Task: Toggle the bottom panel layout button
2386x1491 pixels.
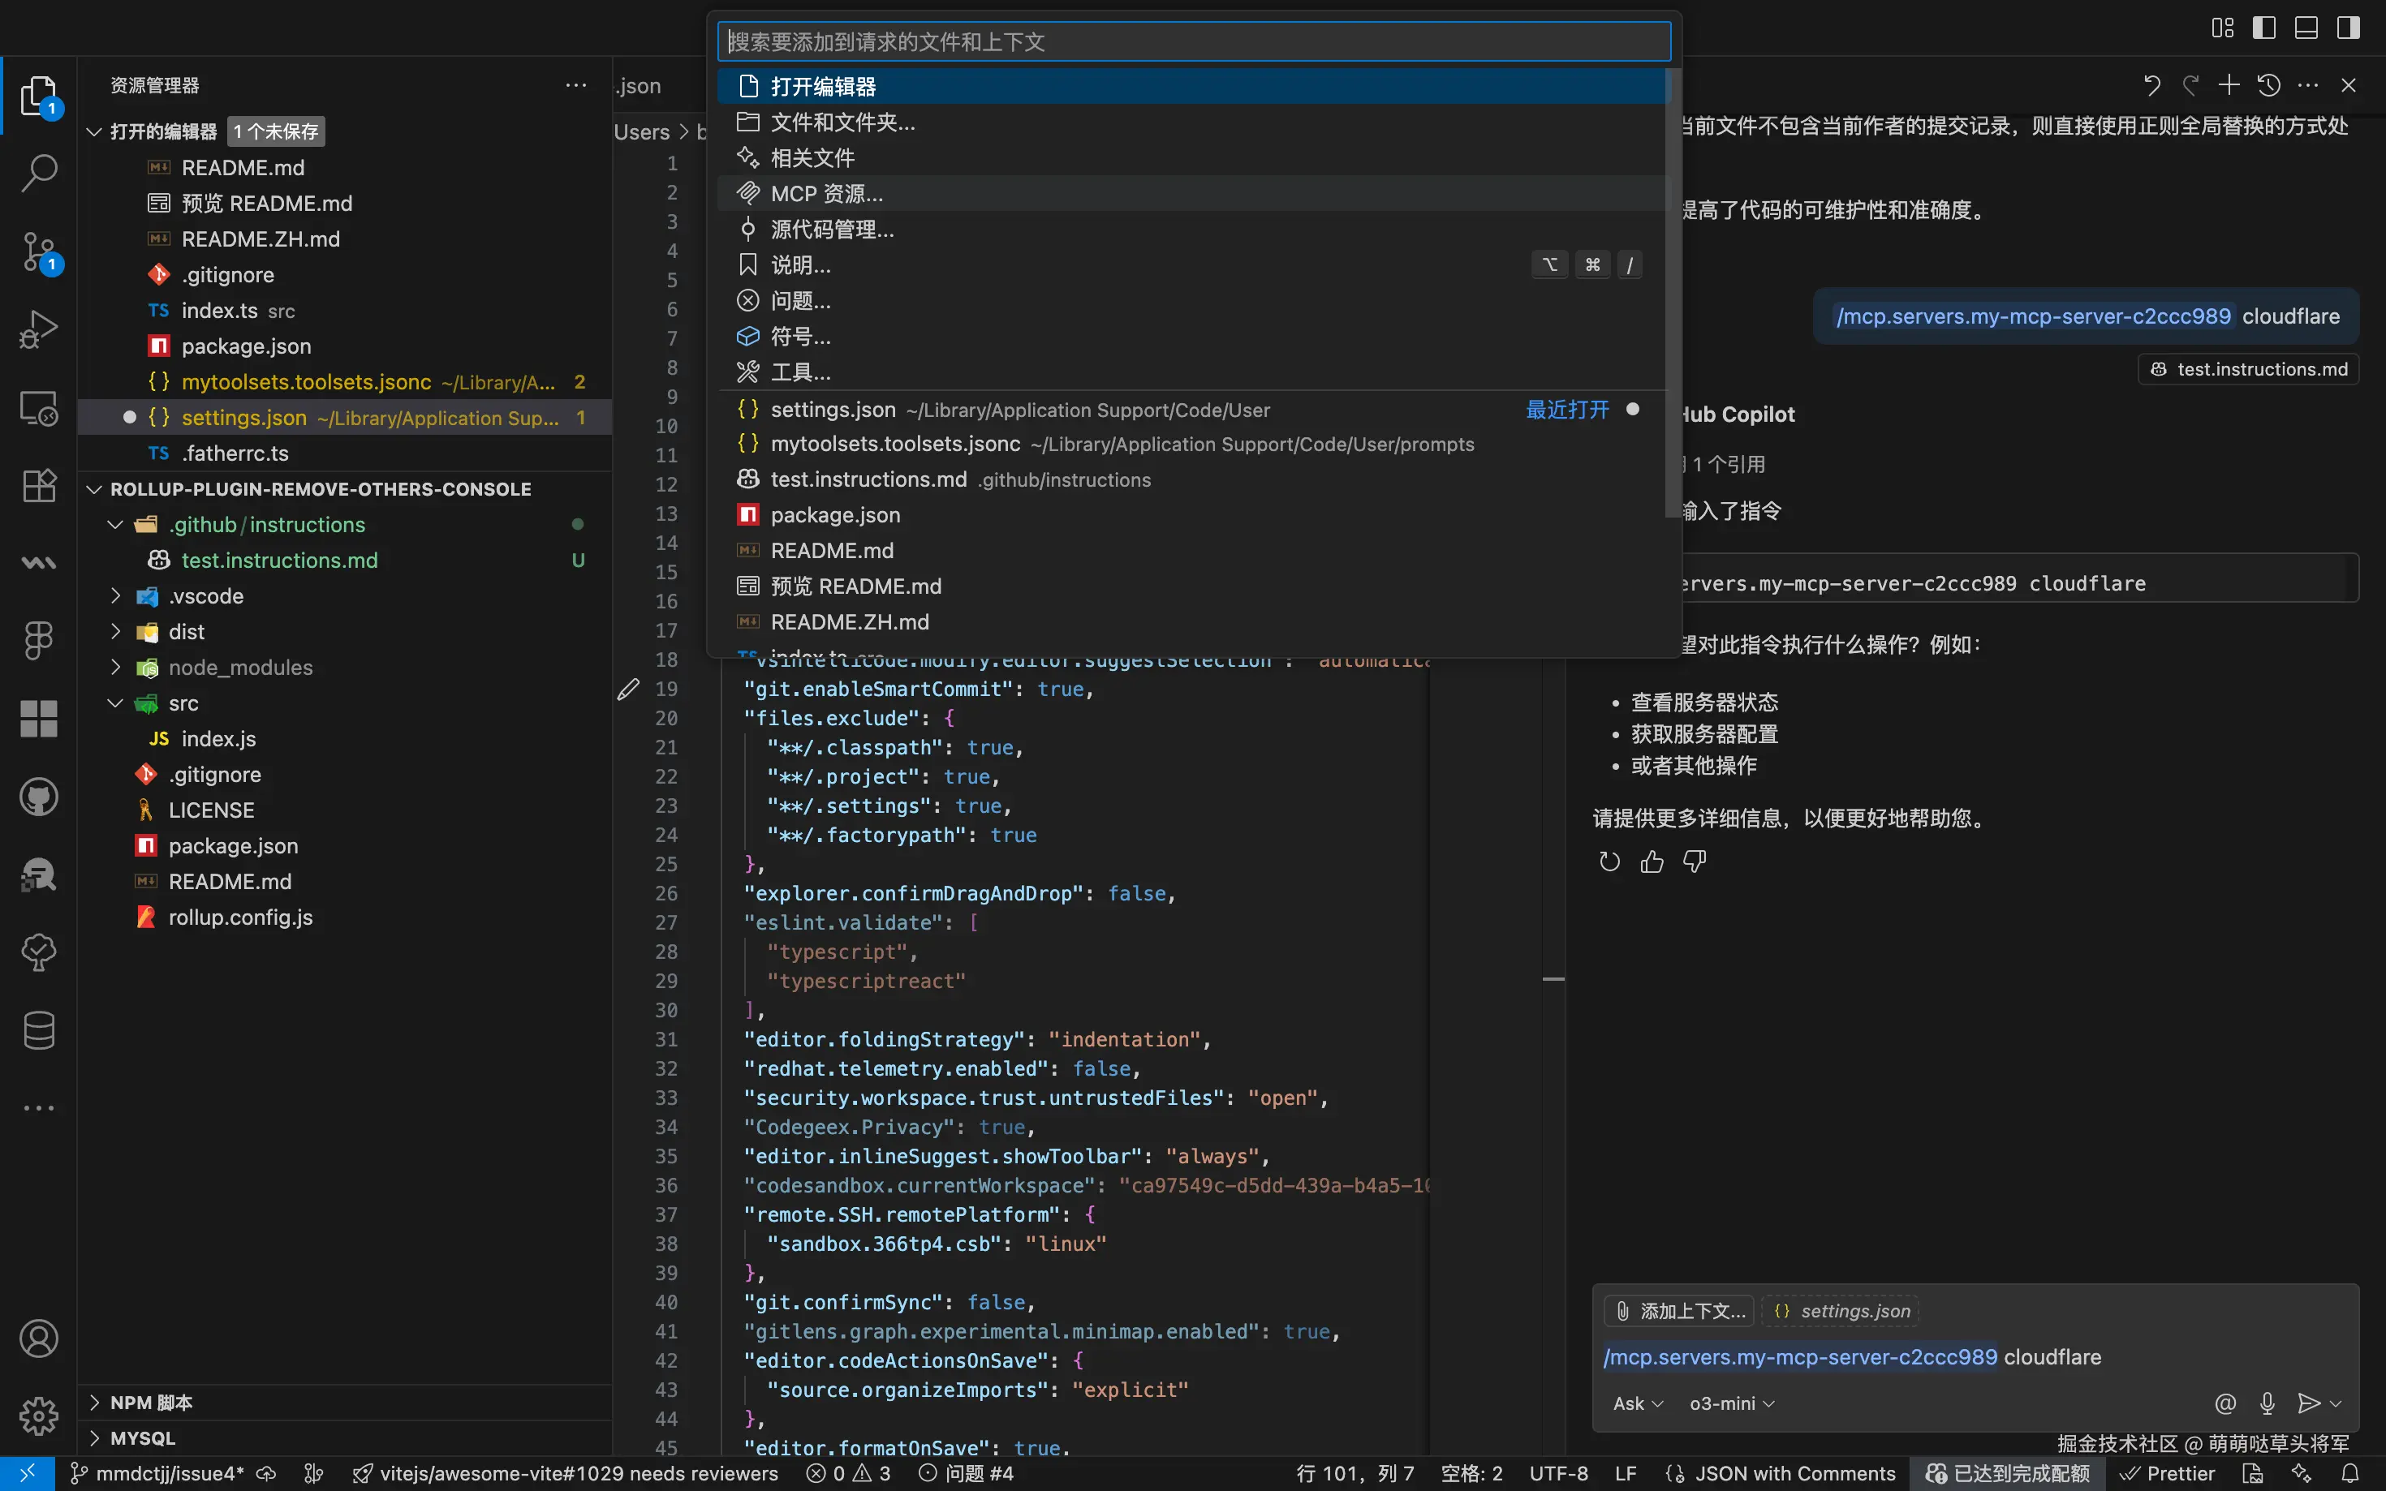Action: coord(2306,28)
